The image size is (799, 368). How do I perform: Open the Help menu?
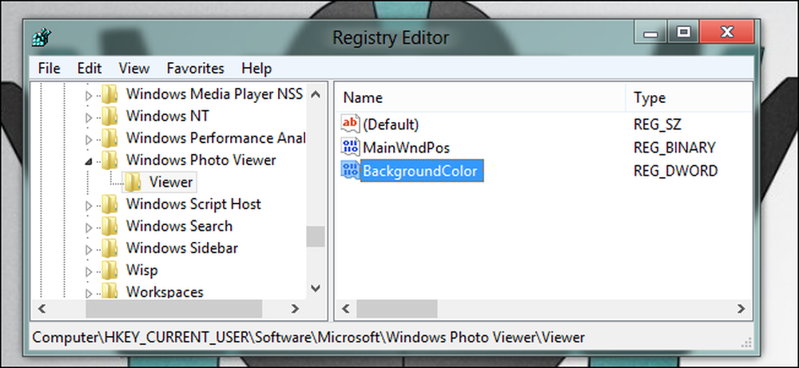(x=256, y=68)
